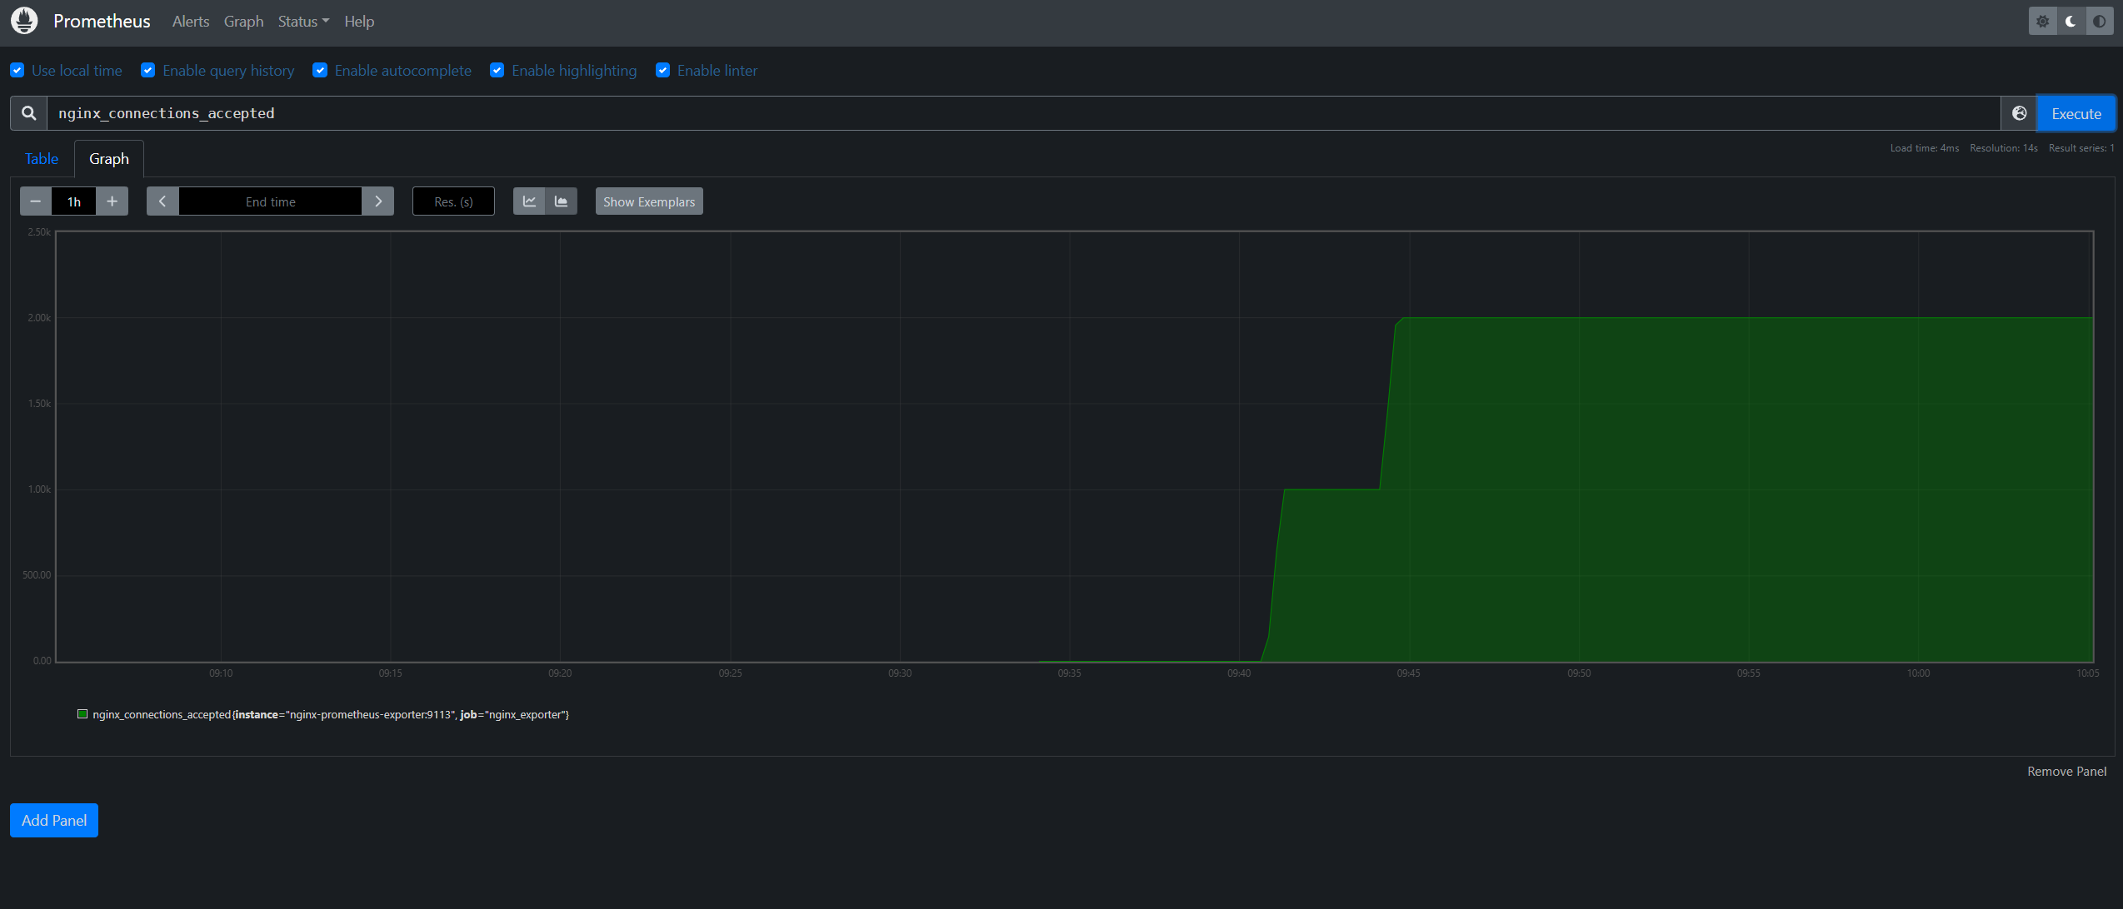Select the auto theme contrast icon
The image size is (2123, 909).
pos(2100,21)
